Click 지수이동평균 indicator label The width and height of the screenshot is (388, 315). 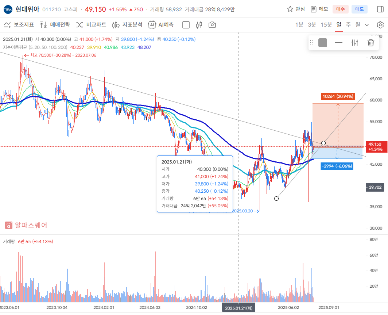pos(15,47)
